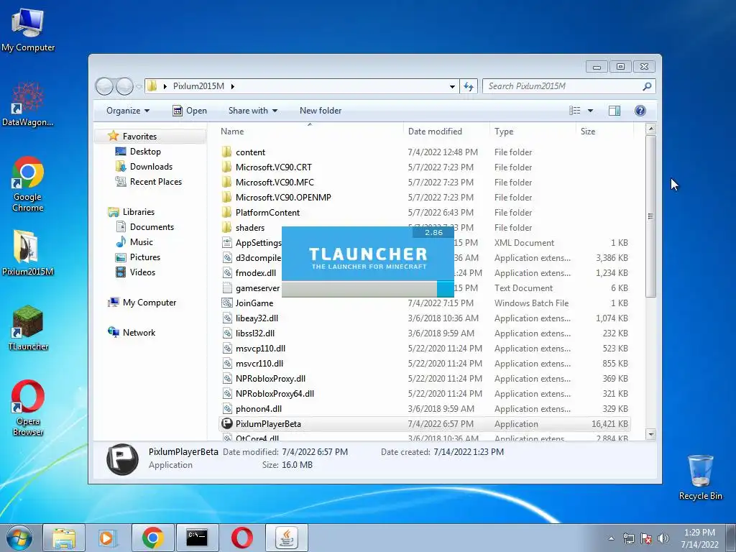Click the search magnifier icon
Image resolution: width=736 pixels, height=552 pixels.
point(647,86)
